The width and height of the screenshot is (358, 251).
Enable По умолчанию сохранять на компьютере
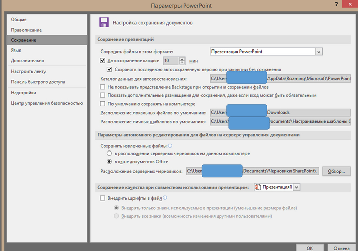[x=103, y=104]
